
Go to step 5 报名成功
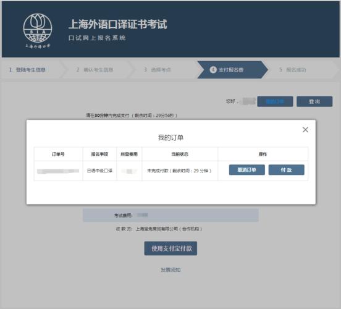[293, 70]
